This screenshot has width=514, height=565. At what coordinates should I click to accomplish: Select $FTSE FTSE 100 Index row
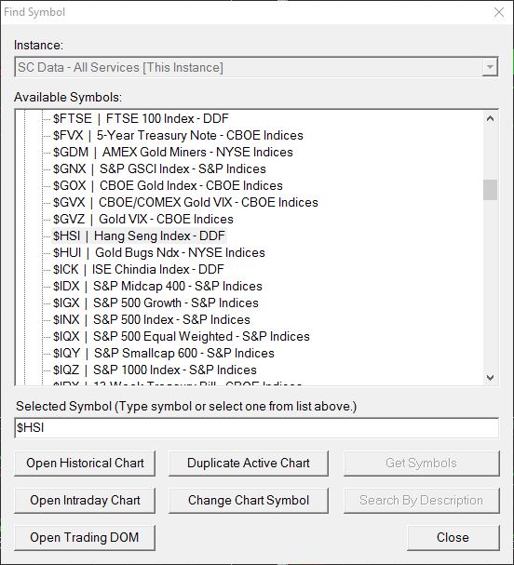click(141, 118)
